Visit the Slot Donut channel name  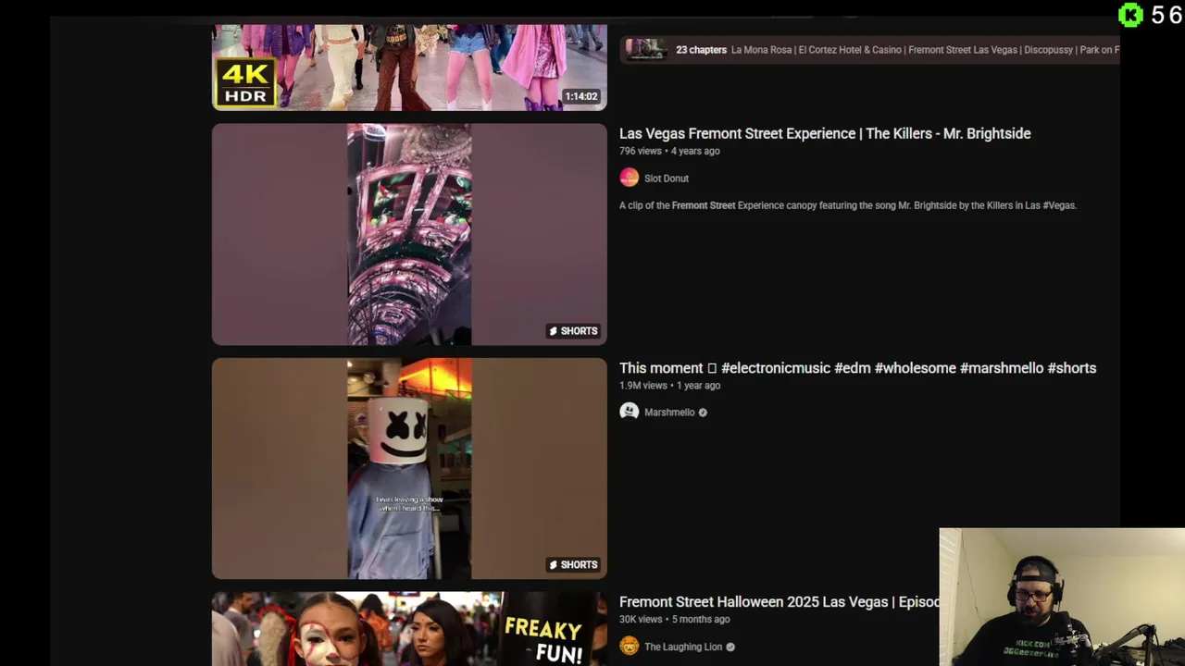click(667, 179)
